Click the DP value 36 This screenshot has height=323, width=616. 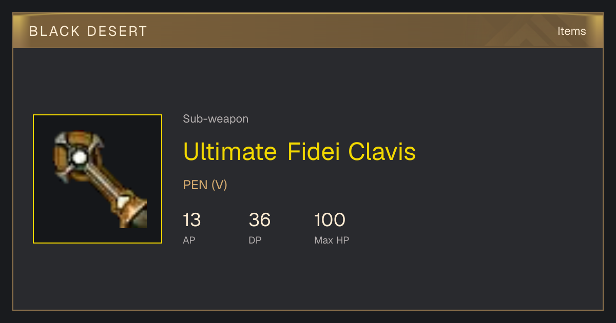260,220
